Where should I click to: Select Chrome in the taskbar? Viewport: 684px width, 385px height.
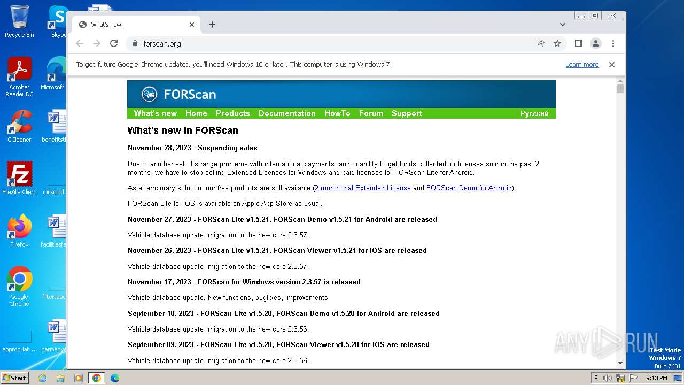tap(96, 378)
